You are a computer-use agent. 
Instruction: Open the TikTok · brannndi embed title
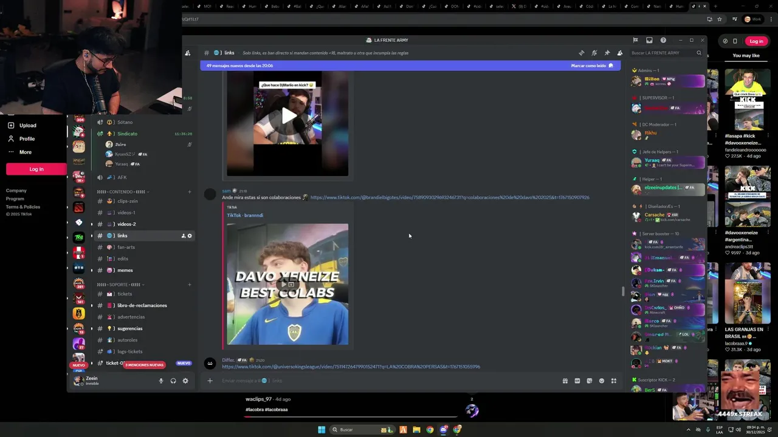point(245,215)
